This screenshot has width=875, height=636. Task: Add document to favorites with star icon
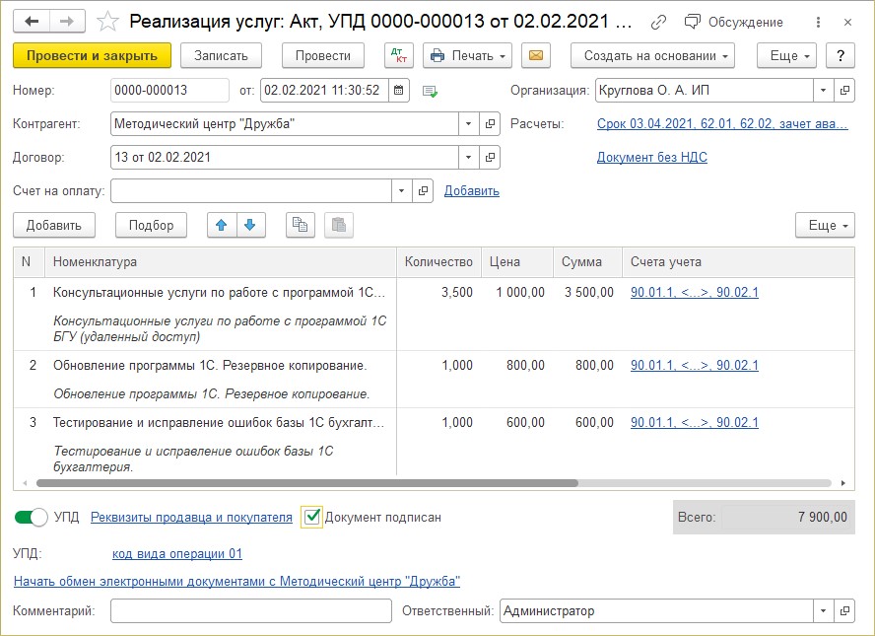(109, 21)
